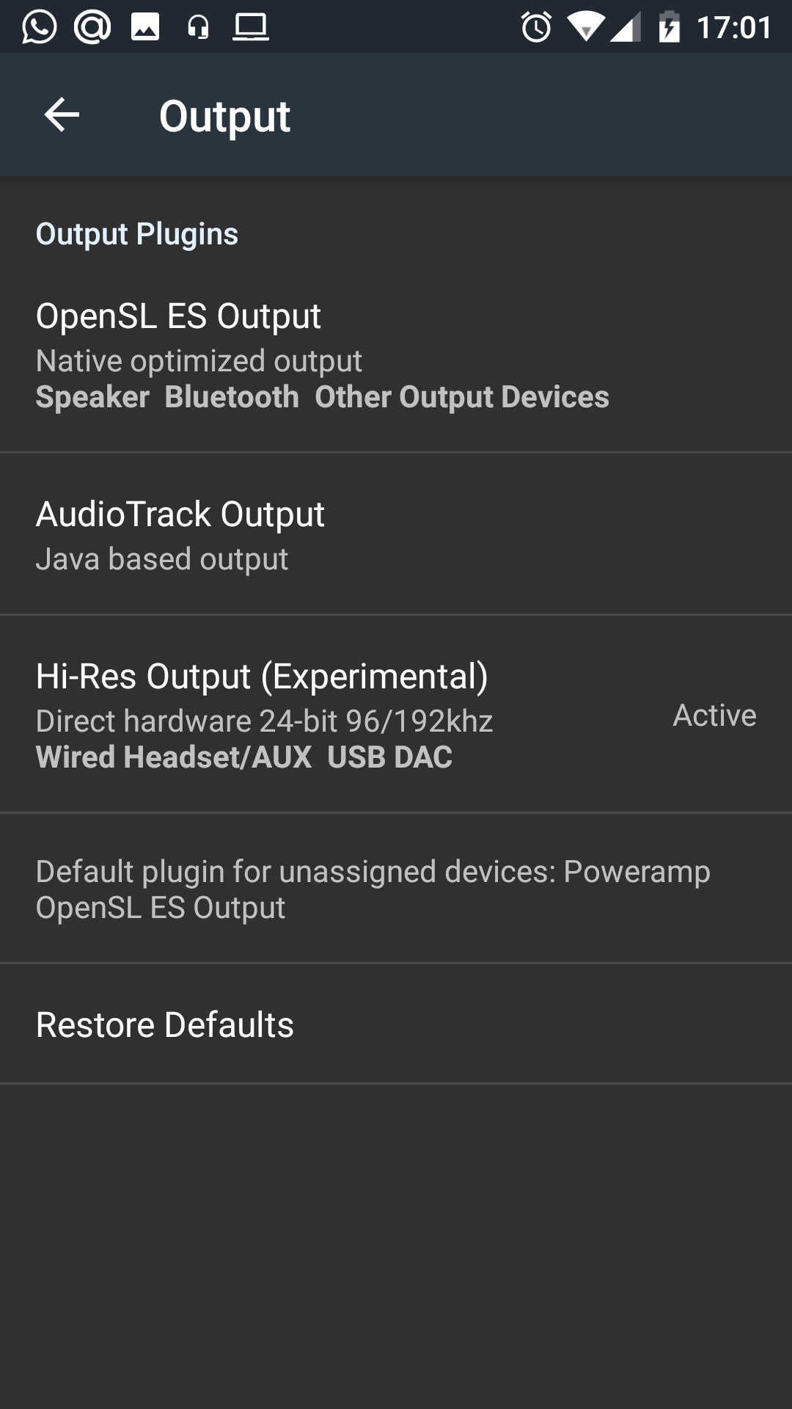
Task: Tap the Output Plugins section header
Action: (137, 234)
